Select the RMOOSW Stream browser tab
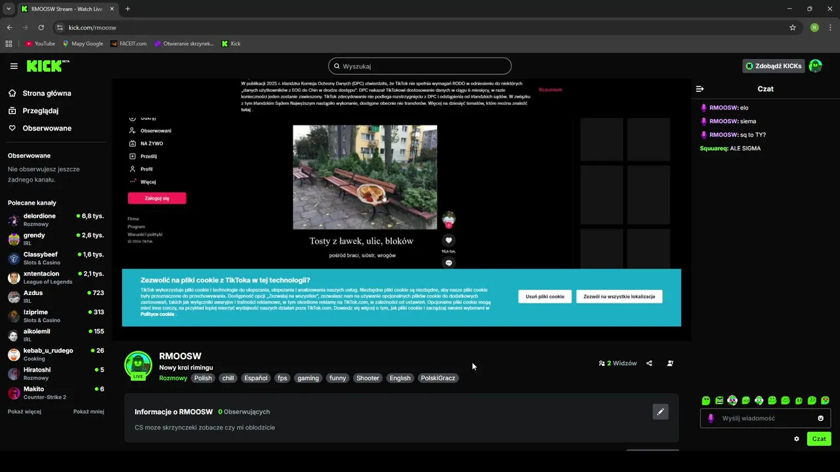 pos(68,9)
